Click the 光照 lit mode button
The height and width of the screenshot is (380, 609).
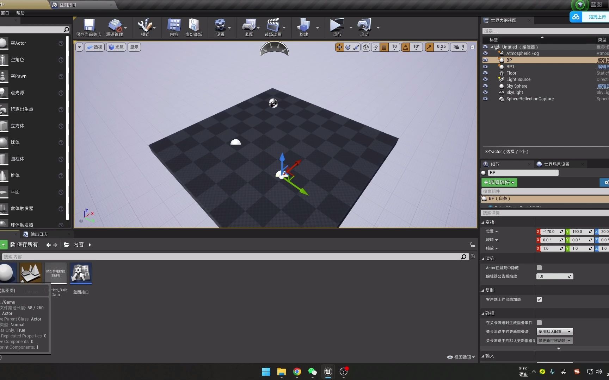(x=116, y=47)
